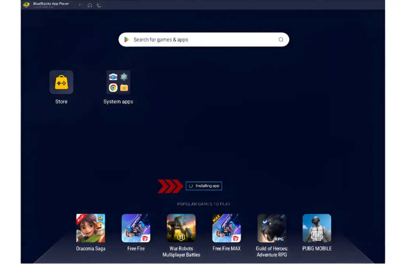Image resolution: width=398 pixels, height=264 pixels.
Task: Click the Camera icon in System apps
Action: [113, 77]
